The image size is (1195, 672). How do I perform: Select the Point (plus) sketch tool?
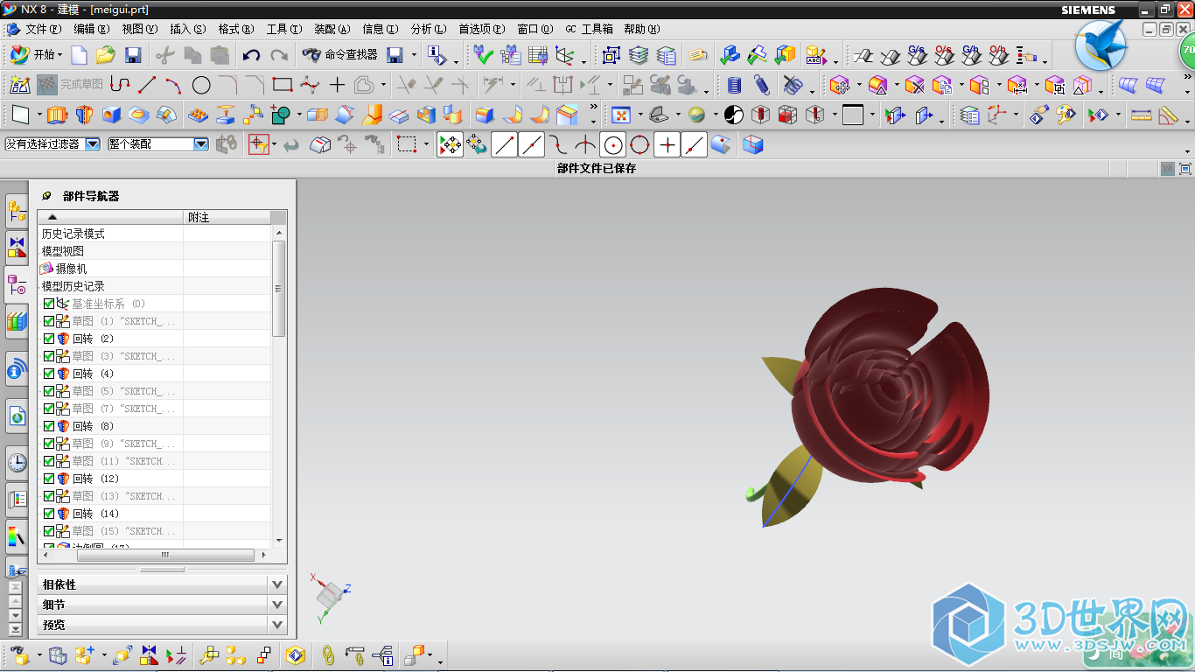tap(337, 85)
